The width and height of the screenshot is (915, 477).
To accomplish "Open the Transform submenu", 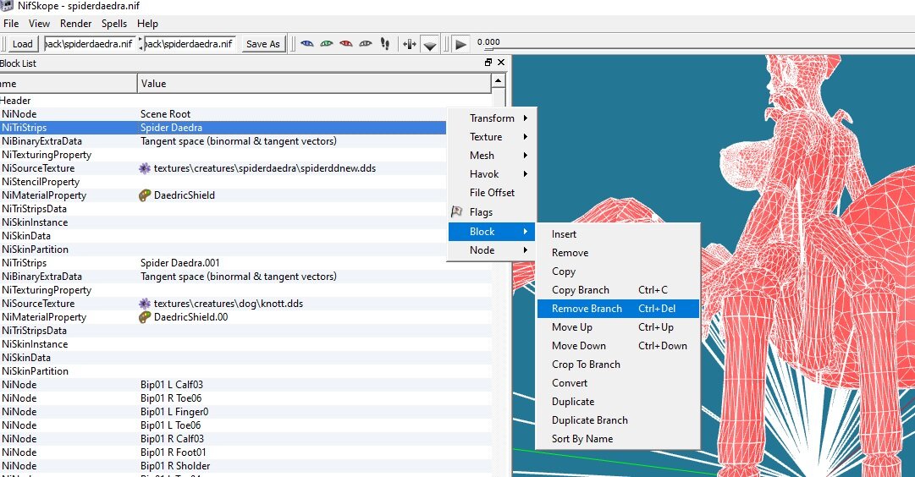I will tap(492, 118).
